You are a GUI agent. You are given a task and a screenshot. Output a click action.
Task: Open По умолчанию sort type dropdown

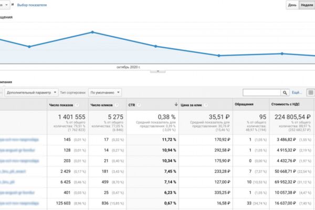105,92
